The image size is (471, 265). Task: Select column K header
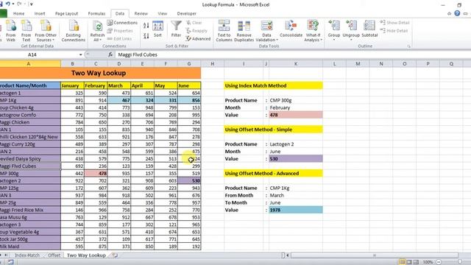click(296, 64)
